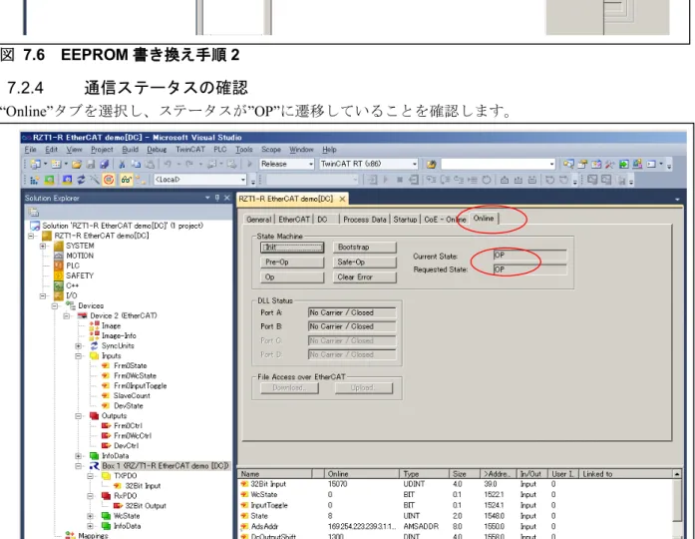Viewport: 695px width, 539px height.
Task: Click the Image node icon under Device 2
Action: (x=94, y=325)
